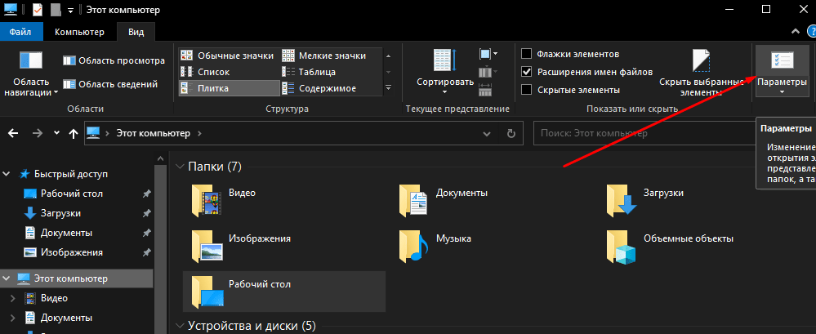Click the up arrow navigation button
Screen dimensions: 816x334
pyautogui.click(x=74, y=133)
